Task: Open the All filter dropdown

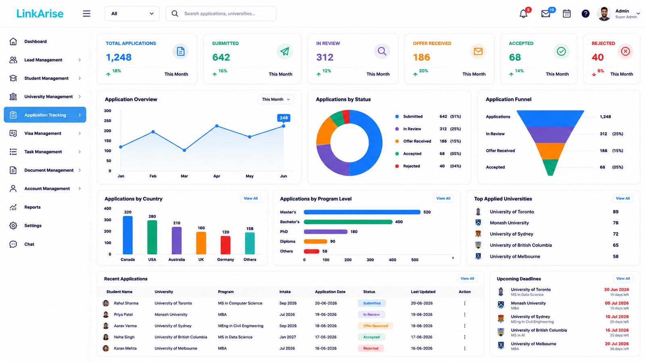Action: [x=132, y=14]
